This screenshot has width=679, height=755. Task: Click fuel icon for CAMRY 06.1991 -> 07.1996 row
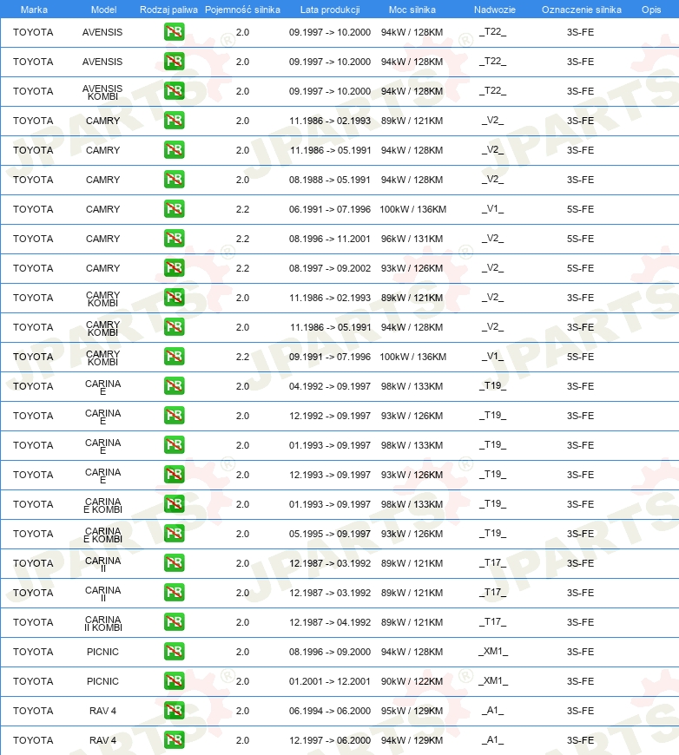coord(174,209)
